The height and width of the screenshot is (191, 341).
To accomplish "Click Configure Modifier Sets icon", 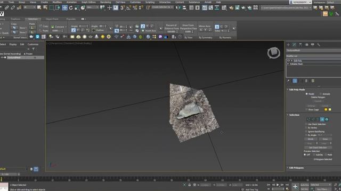I will point(313,81).
